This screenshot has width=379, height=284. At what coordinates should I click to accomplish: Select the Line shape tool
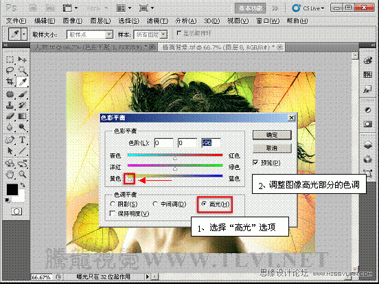click(x=23, y=151)
